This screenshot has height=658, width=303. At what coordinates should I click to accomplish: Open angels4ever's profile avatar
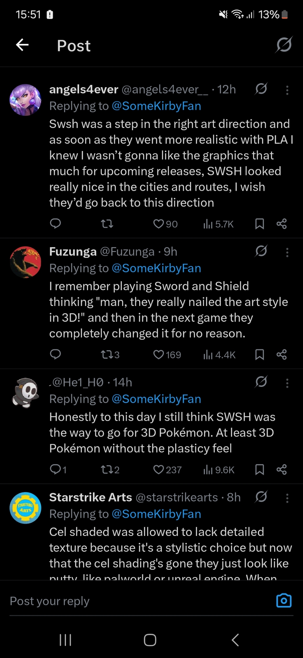(26, 100)
